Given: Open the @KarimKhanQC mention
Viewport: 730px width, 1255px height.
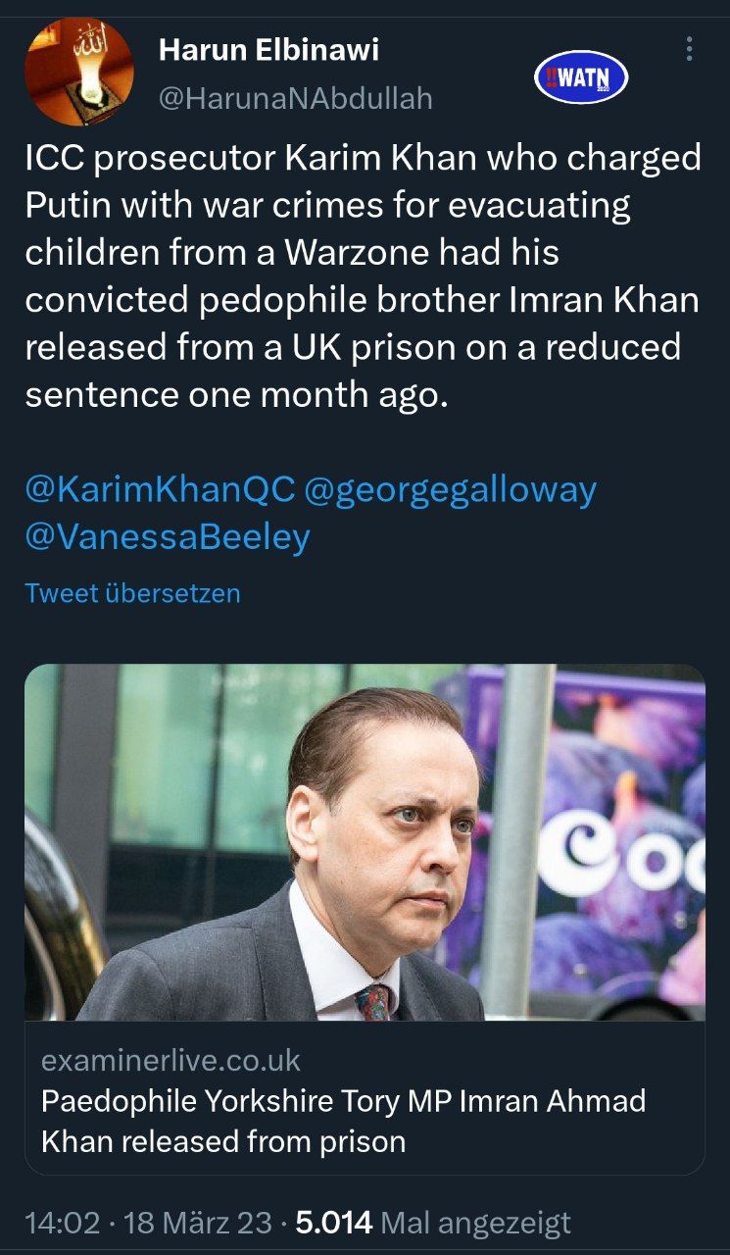Looking at the screenshot, I should coord(160,490).
